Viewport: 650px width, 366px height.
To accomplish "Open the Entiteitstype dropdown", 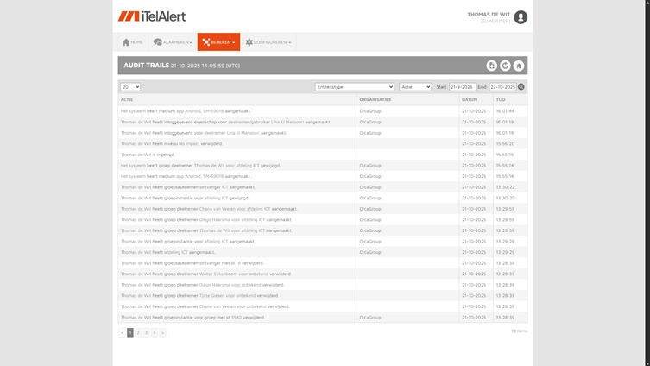I will [x=355, y=87].
